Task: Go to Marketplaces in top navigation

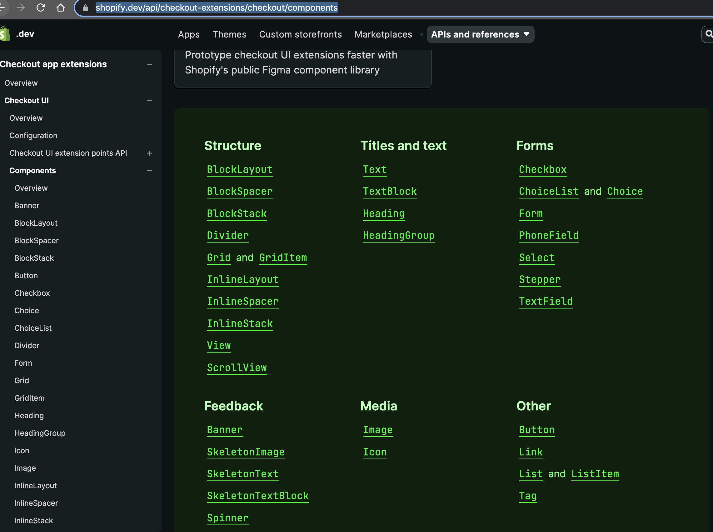Action: 383,34
